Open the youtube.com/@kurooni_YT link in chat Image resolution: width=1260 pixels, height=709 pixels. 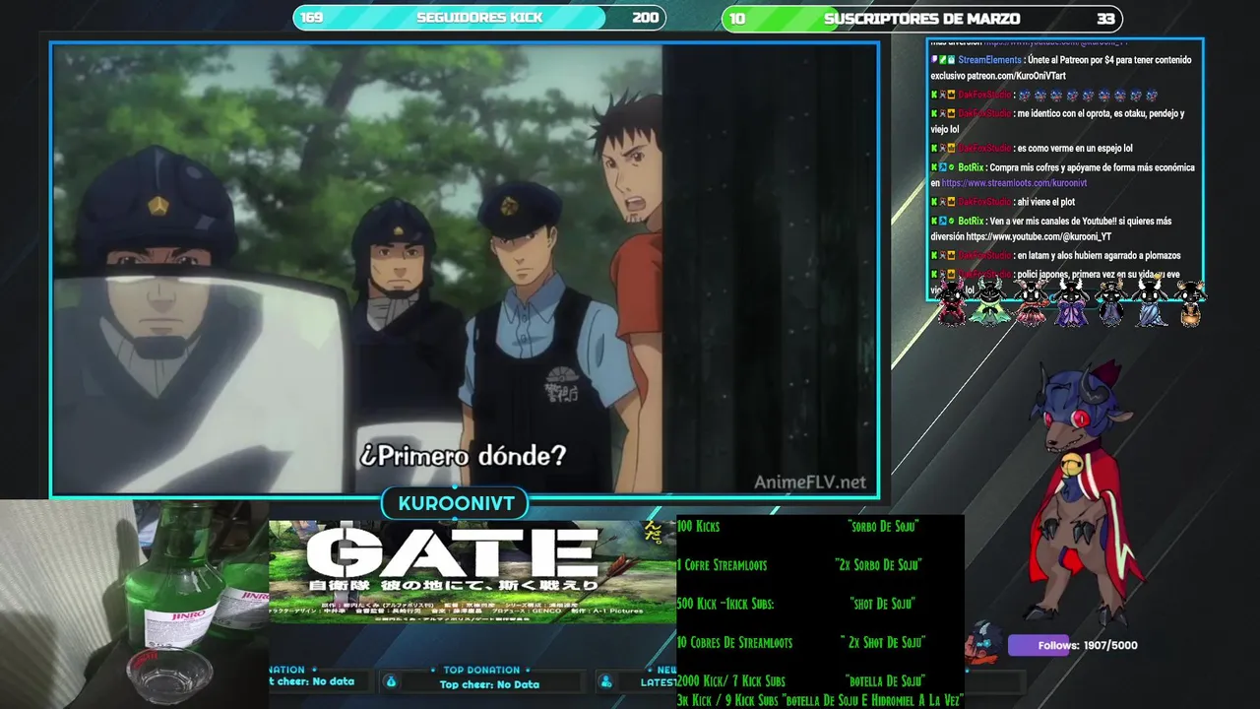tap(1039, 236)
